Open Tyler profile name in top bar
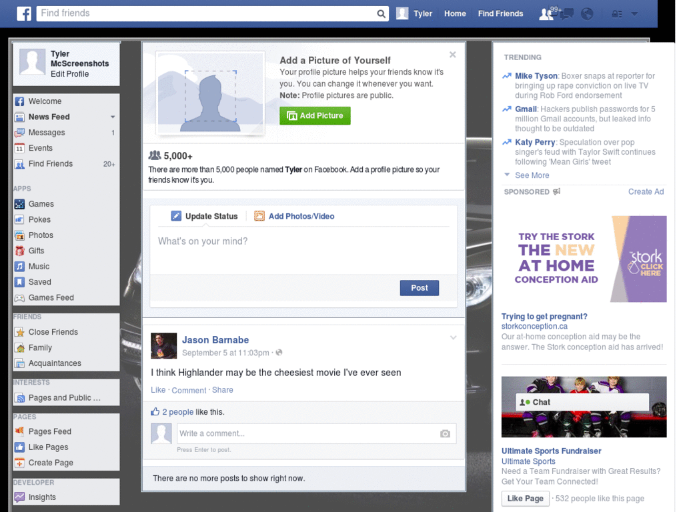The height and width of the screenshot is (512, 683). click(422, 13)
